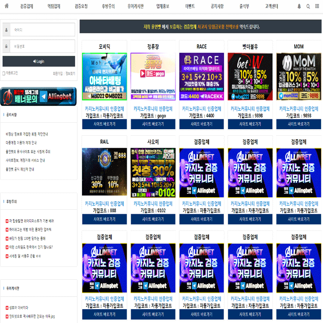Click 사이트 바로가기 under code 4400

tap(201, 124)
